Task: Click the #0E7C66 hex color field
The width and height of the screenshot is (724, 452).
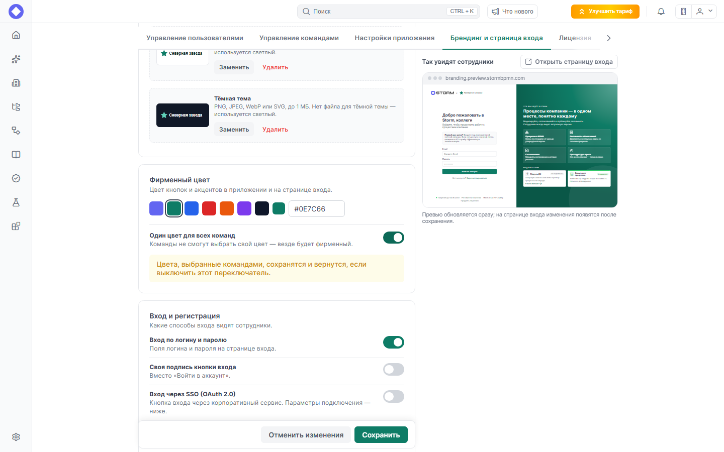Action: (317, 209)
